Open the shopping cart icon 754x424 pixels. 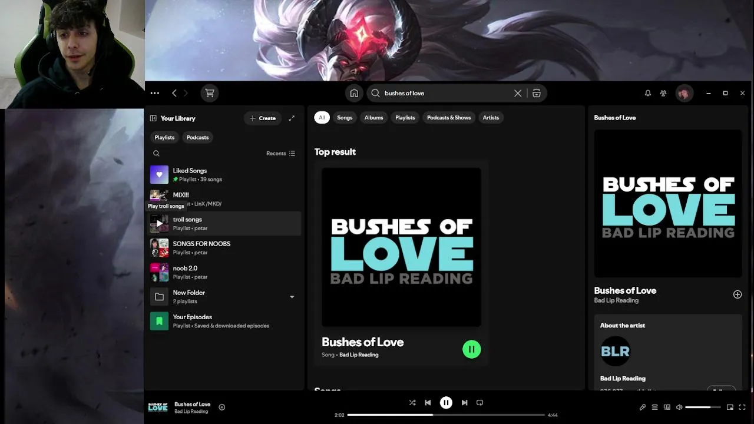click(x=209, y=93)
